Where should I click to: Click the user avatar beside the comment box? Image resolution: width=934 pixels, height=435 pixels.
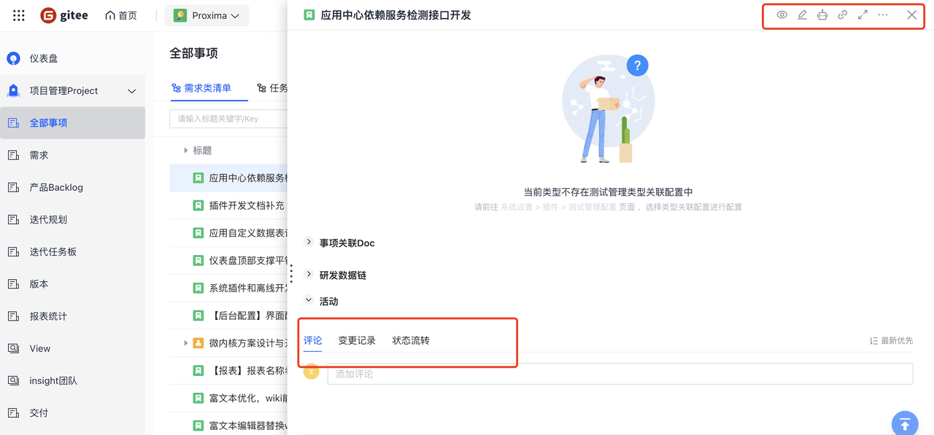312,372
